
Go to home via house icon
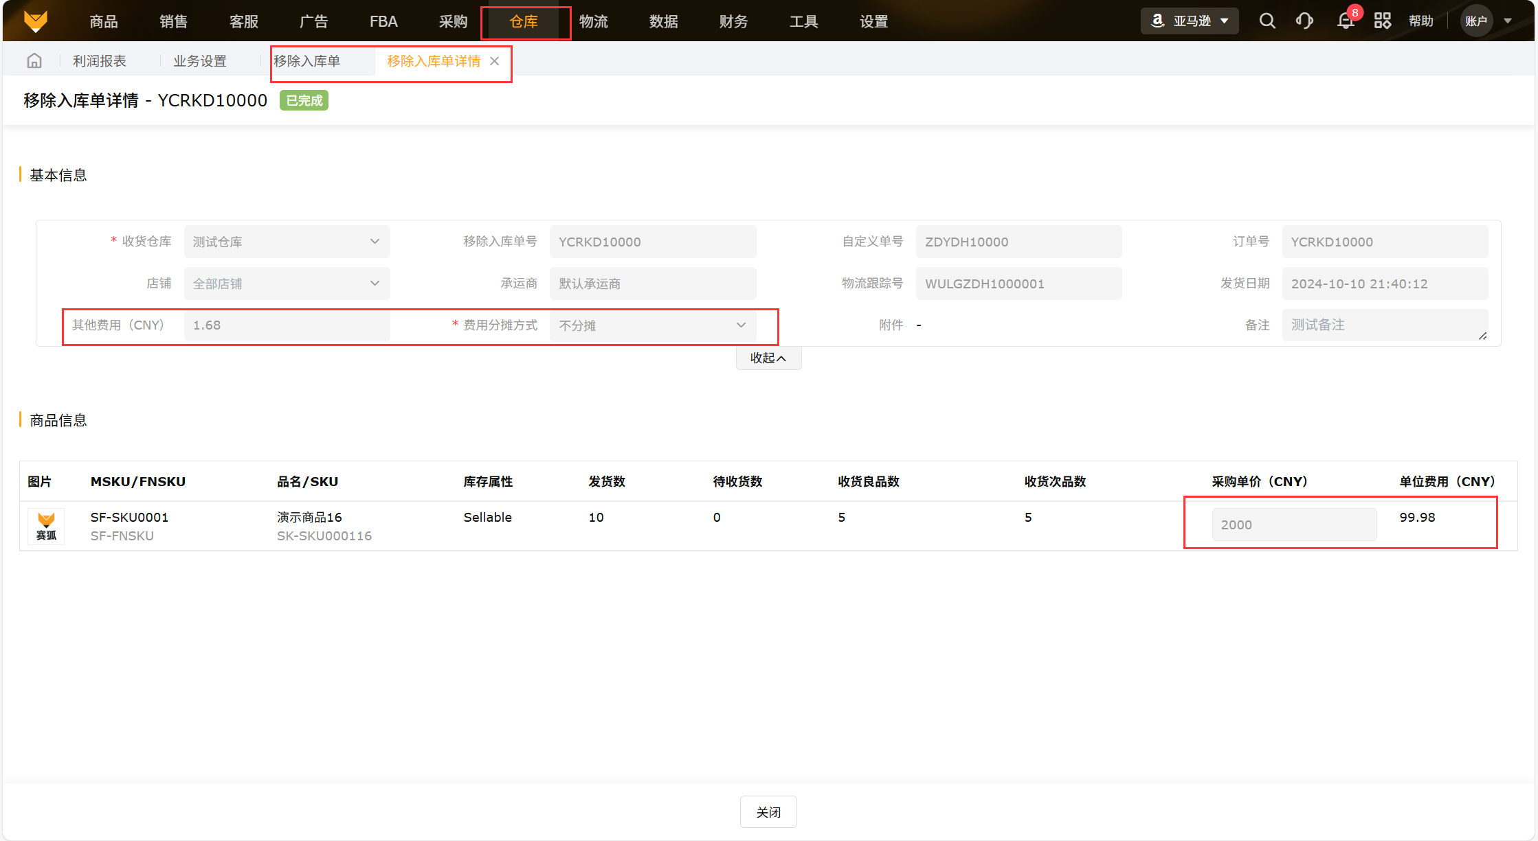(x=34, y=61)
